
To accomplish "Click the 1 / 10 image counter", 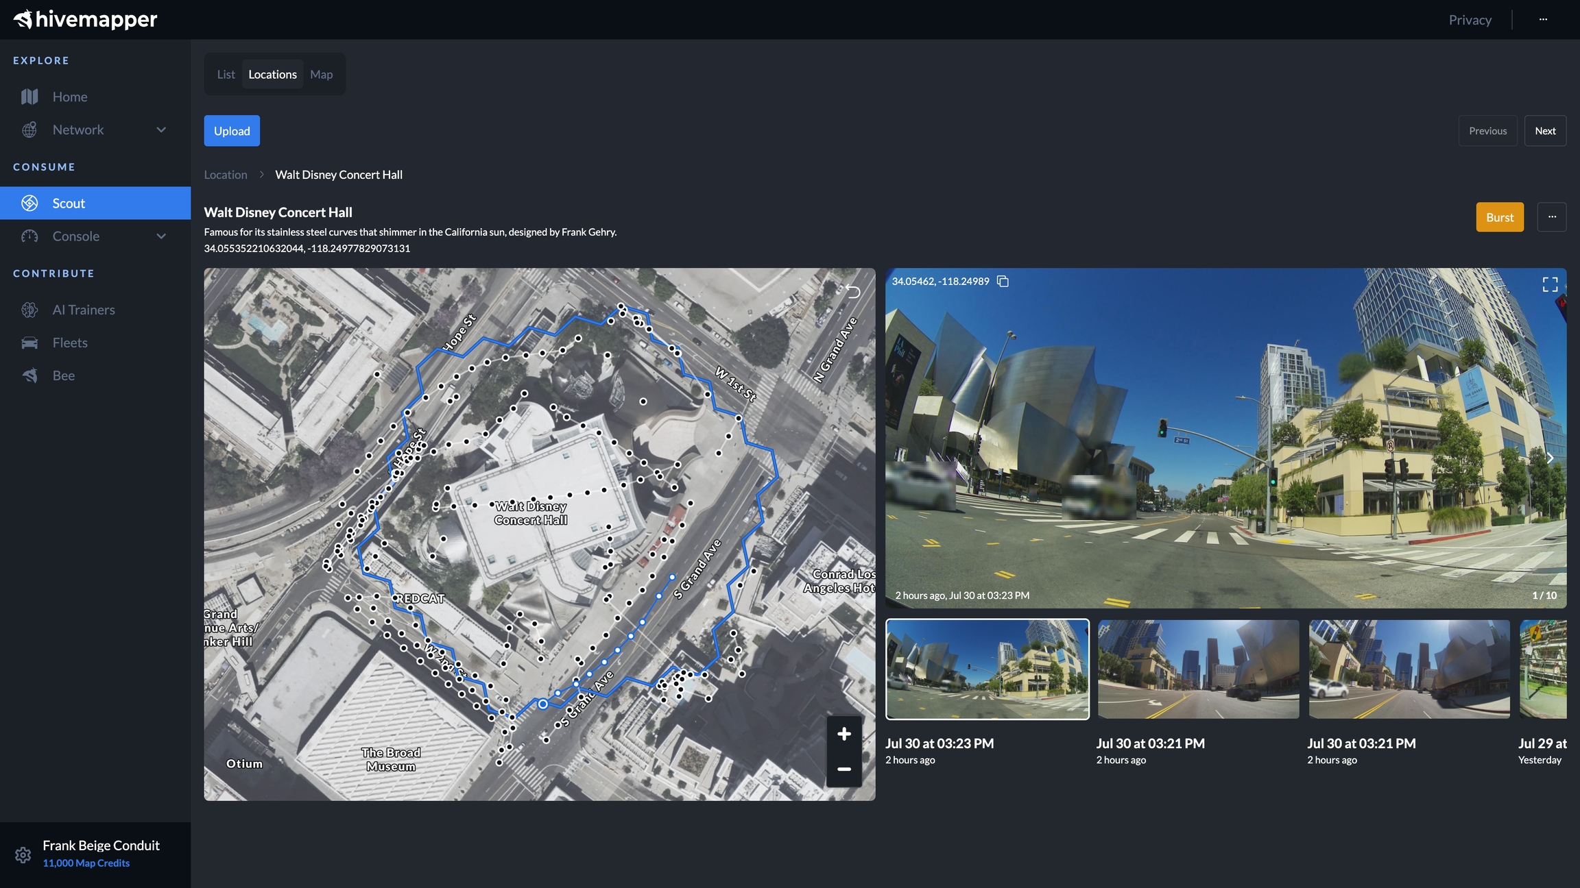I will point(1544,595).
